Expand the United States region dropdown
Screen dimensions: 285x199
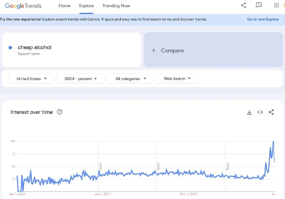31,79
